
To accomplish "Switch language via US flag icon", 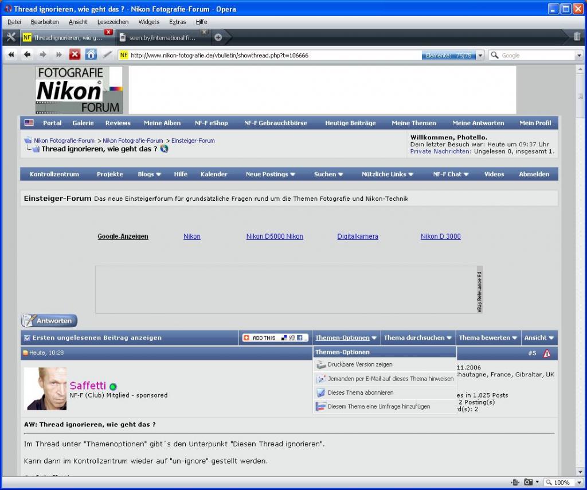I will [x=29, y=123].
